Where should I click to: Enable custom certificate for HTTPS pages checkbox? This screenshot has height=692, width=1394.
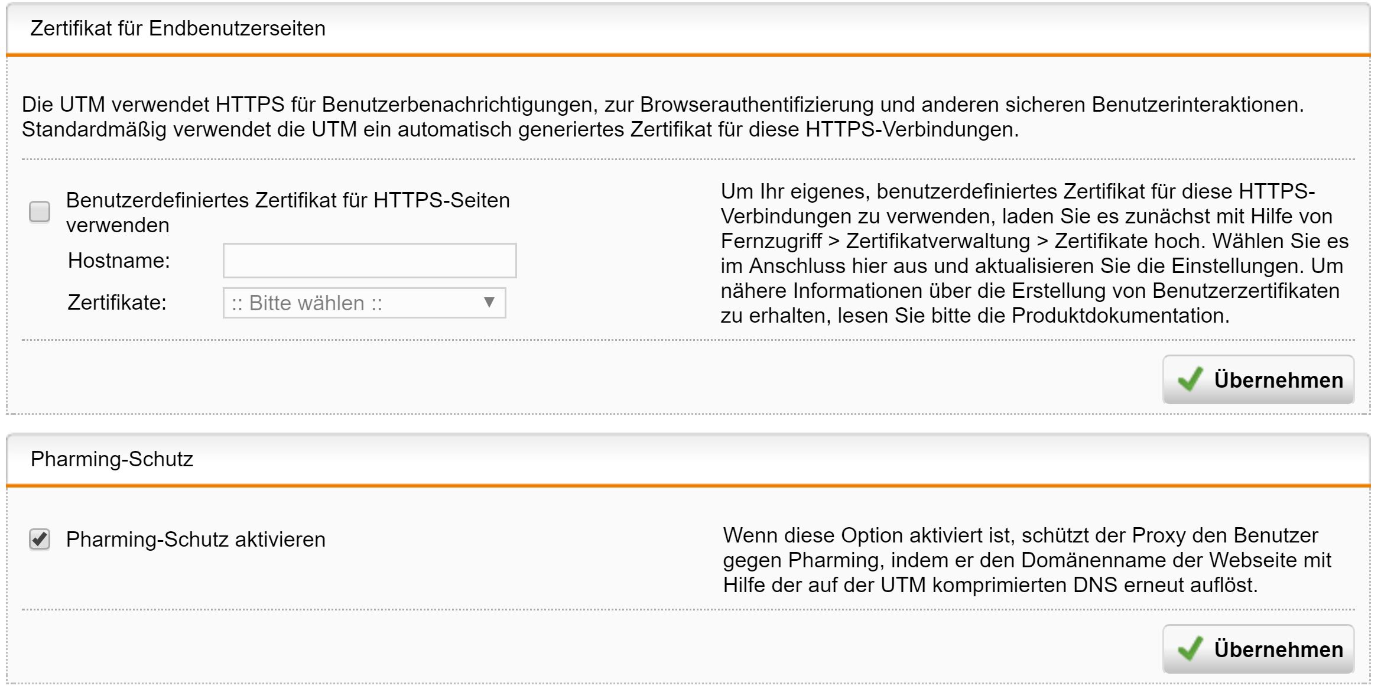[40, 212]
